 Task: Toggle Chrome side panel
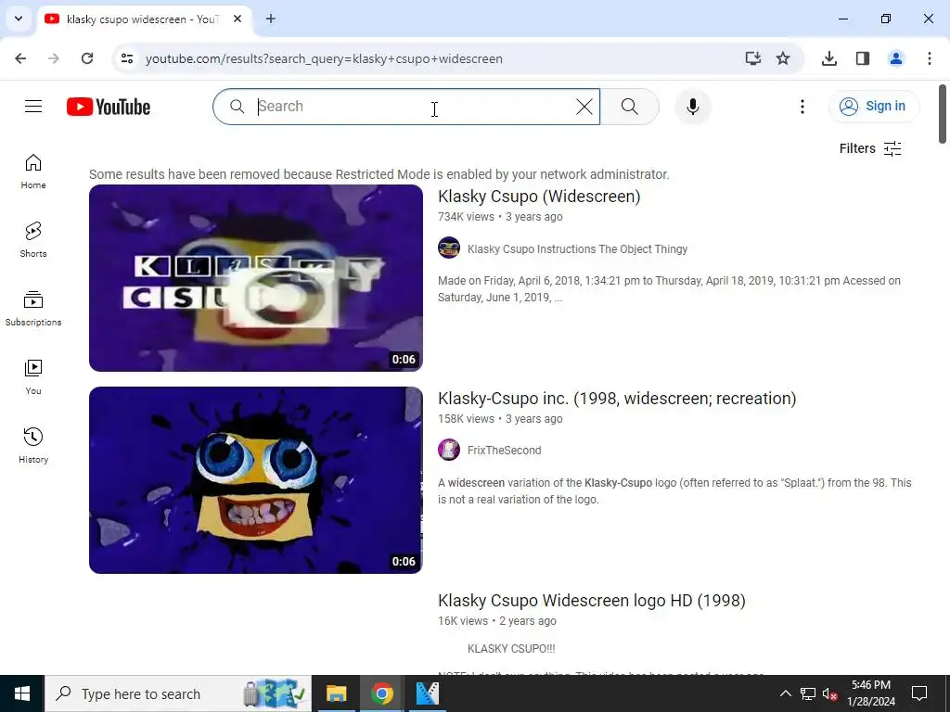click(863, 58)
